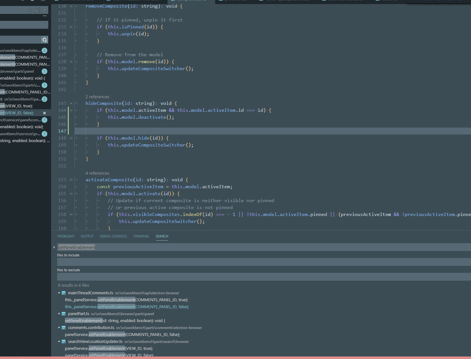Toggle Match Whole Word in sidebar search

38,10
